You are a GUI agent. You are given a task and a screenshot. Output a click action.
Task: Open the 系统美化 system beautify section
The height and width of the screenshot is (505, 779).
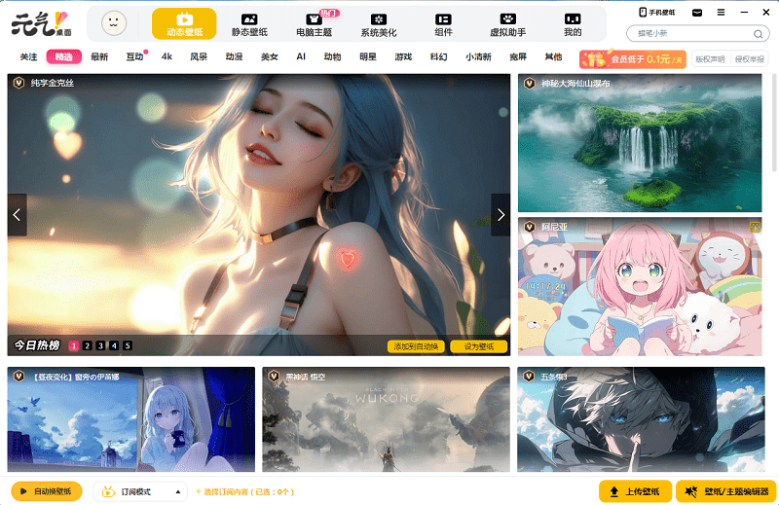tap(378, 24)
